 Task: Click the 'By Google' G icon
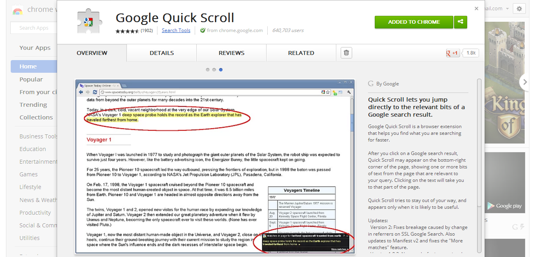click(370, 83)
